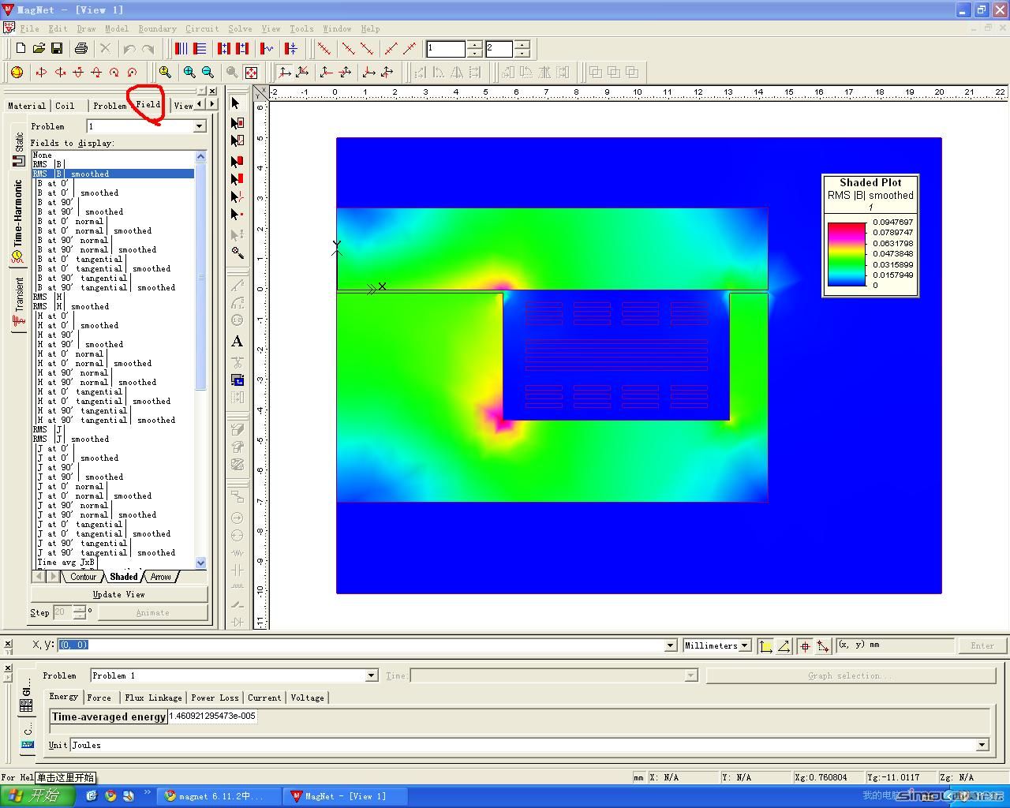Switch to the Contour tab

coord(83,577)
